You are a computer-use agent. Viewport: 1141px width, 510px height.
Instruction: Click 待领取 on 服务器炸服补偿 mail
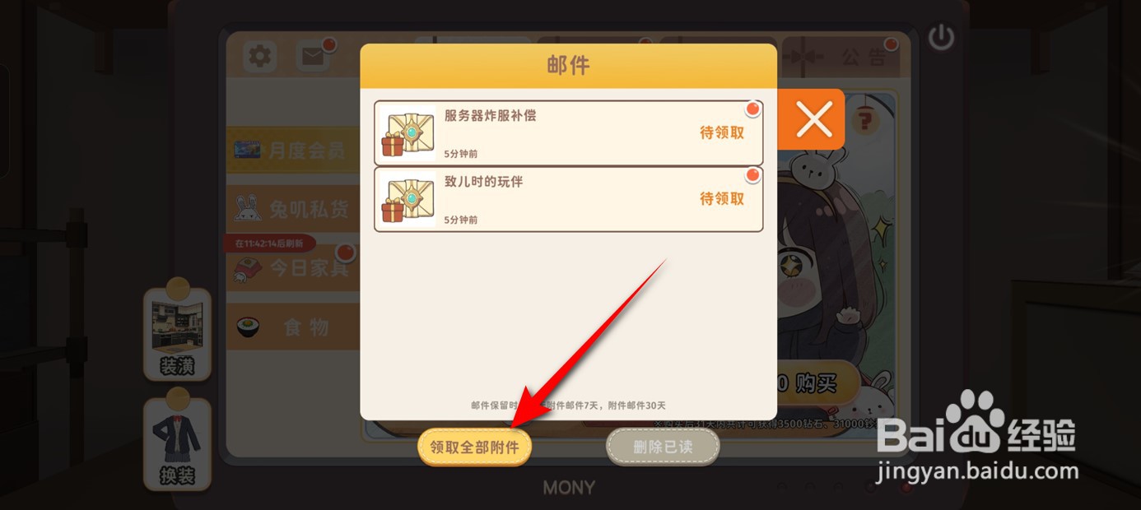[722, 132]
